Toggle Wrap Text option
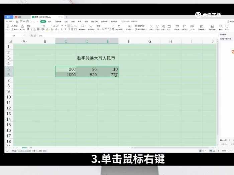This screenshot has width=234, height=175. (x=91, y=26)
